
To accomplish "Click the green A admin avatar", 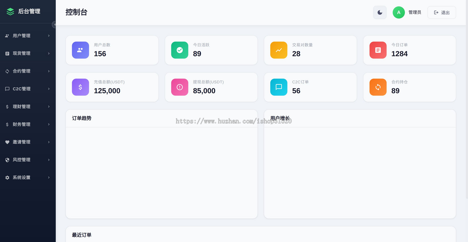I will [x=399, y=12].
